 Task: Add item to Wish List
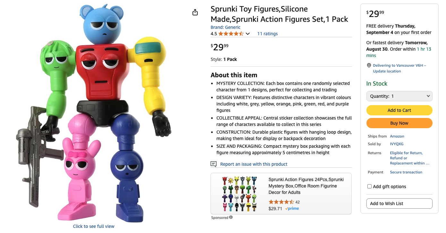(x=399, y=204)
